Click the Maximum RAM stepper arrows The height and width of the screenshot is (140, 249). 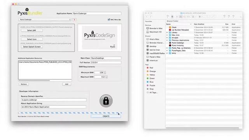[107, 77]
